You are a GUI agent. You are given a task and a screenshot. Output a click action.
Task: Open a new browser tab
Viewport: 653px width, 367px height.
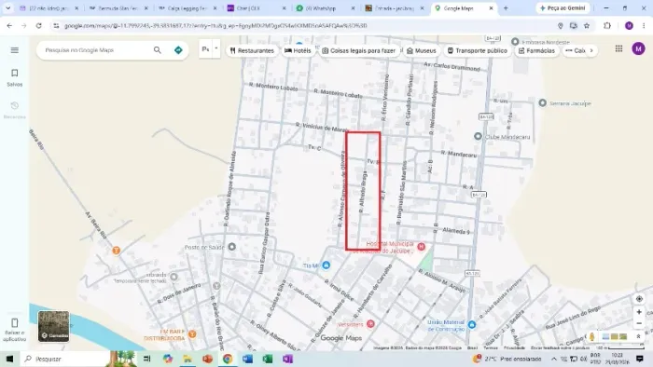pos(506,8)
